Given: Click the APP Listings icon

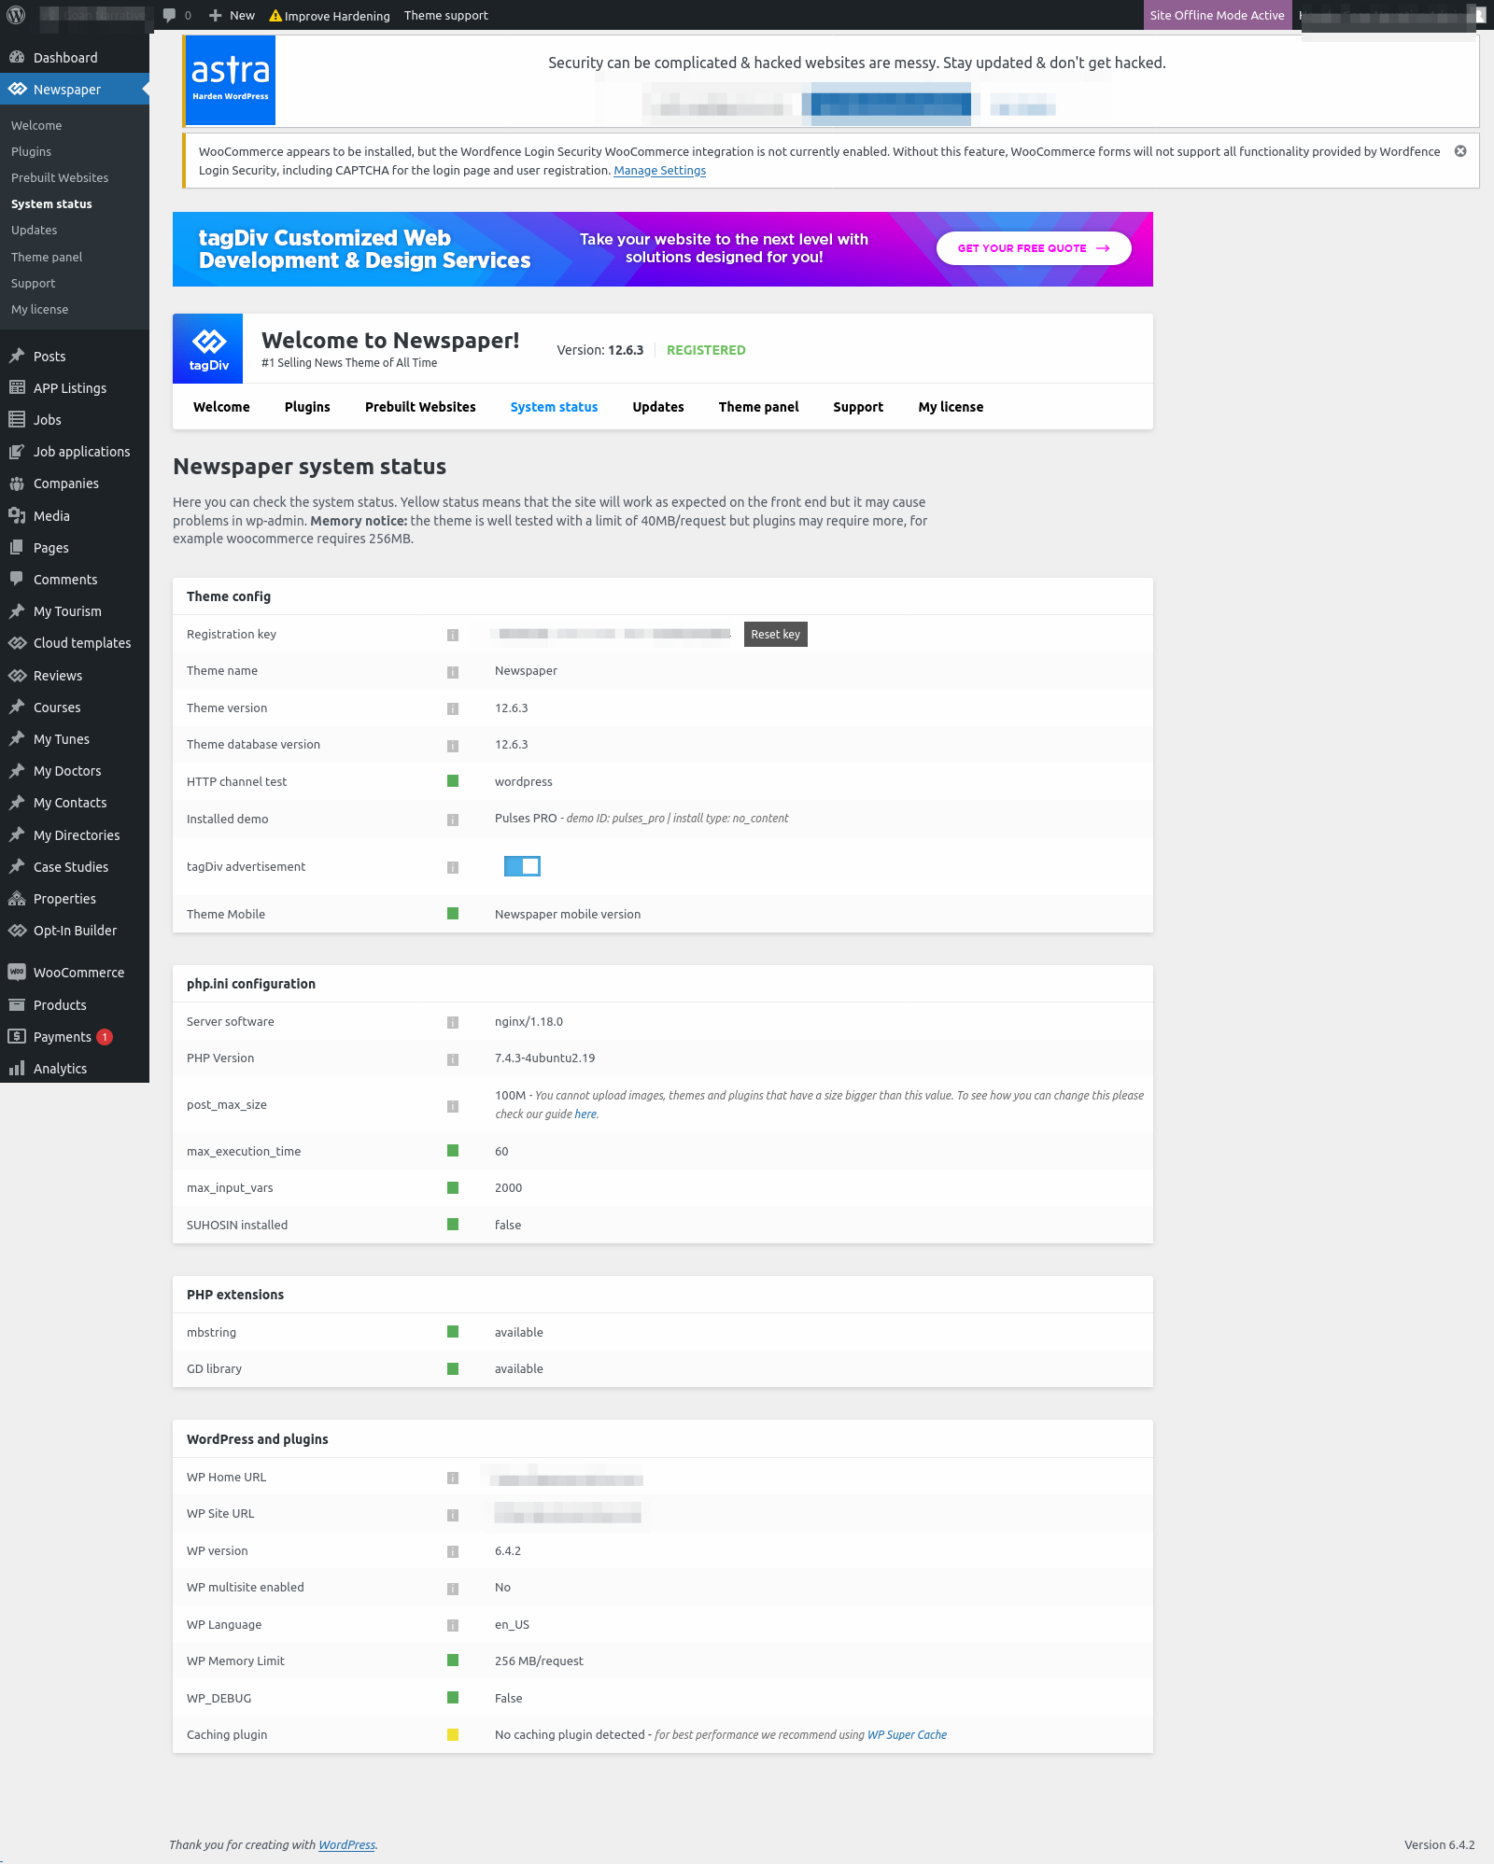Looking at the screenshot, I should [17, 388].
